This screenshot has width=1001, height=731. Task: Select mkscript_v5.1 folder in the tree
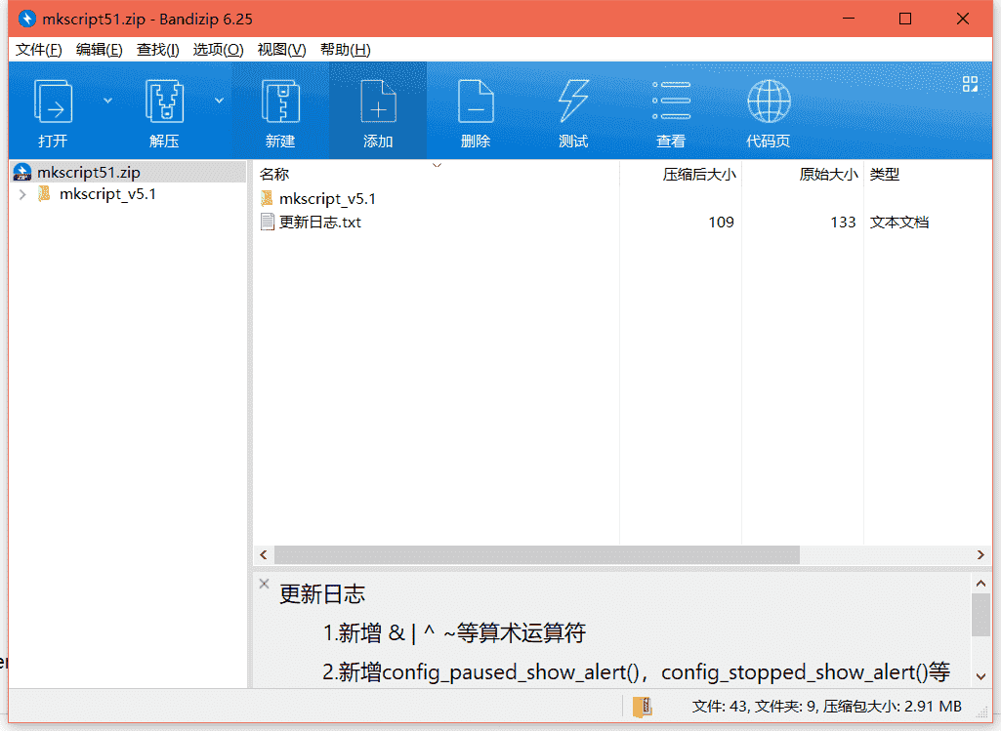tap(107, 194)
